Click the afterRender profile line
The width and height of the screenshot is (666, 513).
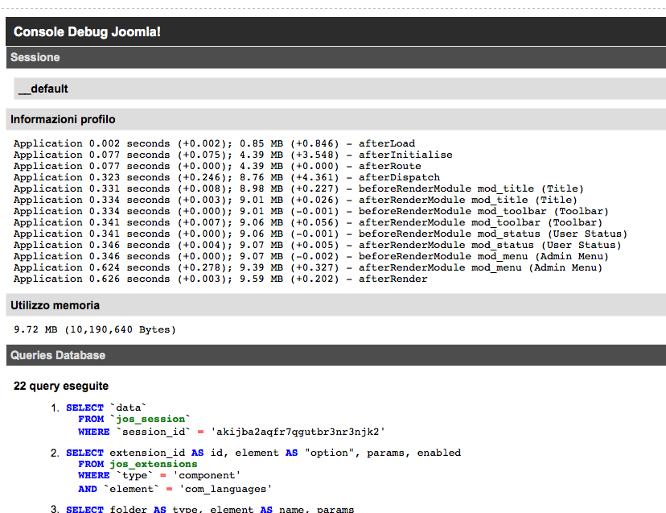click(x=220, y=279)
